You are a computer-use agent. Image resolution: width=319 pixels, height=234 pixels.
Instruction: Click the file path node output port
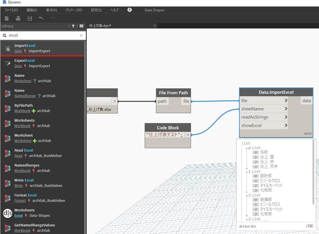pos(115,101)
